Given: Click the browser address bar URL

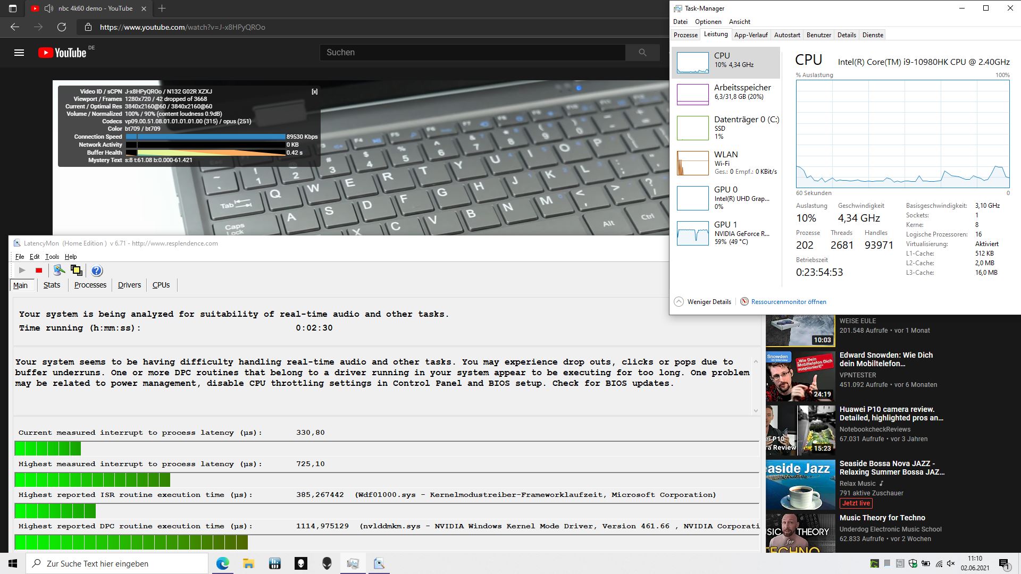Looking at the screenshot, I should 182,27.
